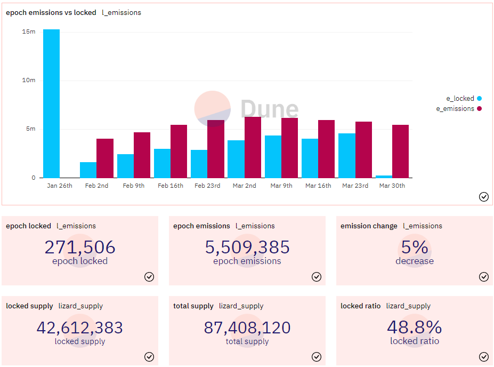Click the checkmark icon on epoch emissions card
494x367 pixels.
click(x=317, y=277)
